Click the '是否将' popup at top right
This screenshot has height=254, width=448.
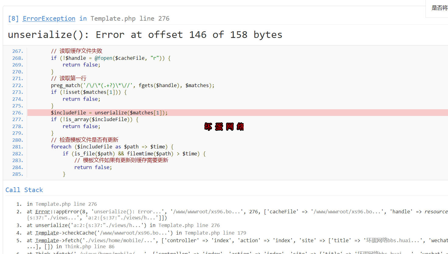coord(437,8)
